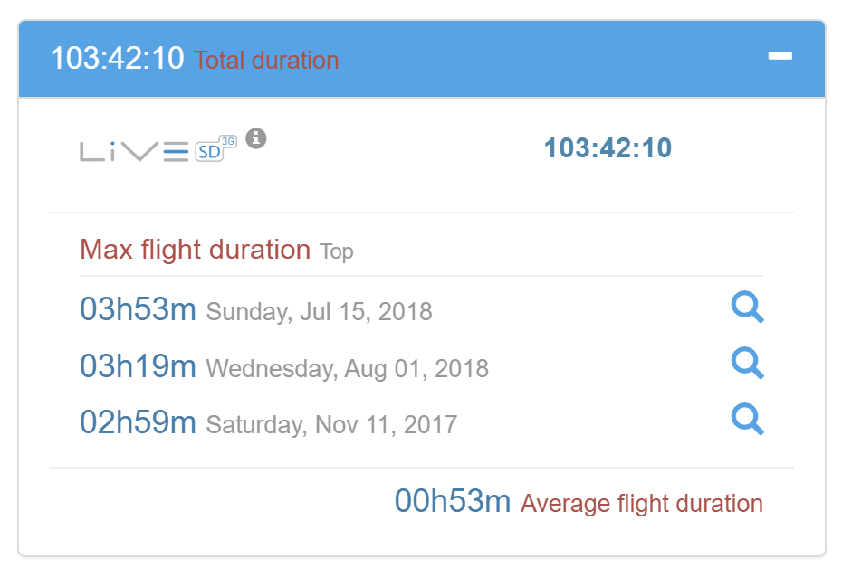
Task: Click the 103:42:10 time in the blue header
Action: 117,59
